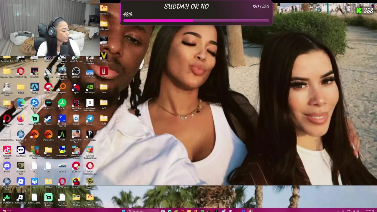Screen dimensions: 377x212
Task: Open the Discord desktop shortcut
Action: [x=7, y=167]
